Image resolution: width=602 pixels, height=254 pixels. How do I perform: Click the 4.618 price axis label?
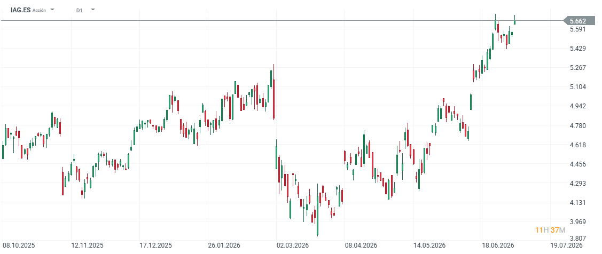[x=577, y=145]
